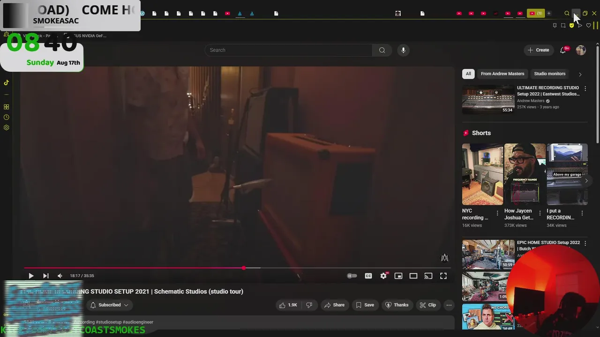
Task: Open browser history clock icon
Action: (x=6, y=117)
